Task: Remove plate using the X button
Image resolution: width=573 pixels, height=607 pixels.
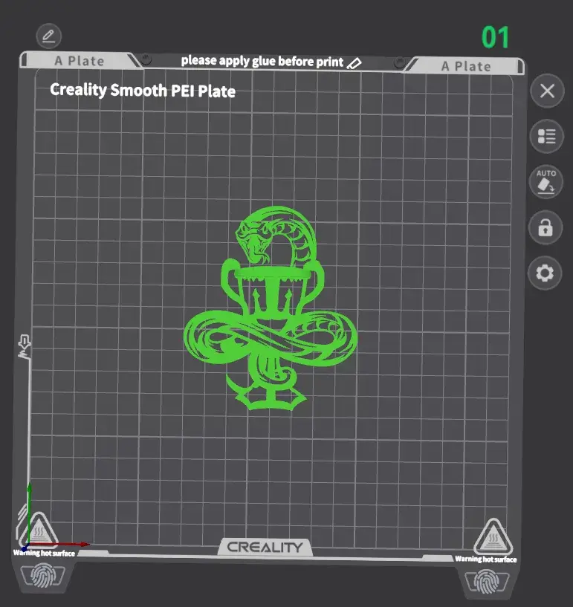Action: [547, 91]
